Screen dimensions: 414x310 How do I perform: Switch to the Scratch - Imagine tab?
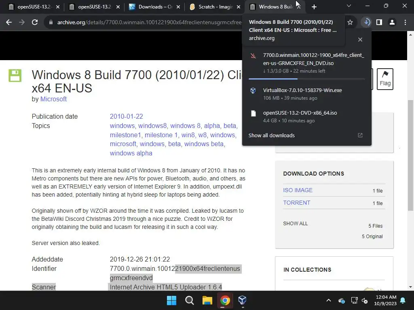pos(215,7)
